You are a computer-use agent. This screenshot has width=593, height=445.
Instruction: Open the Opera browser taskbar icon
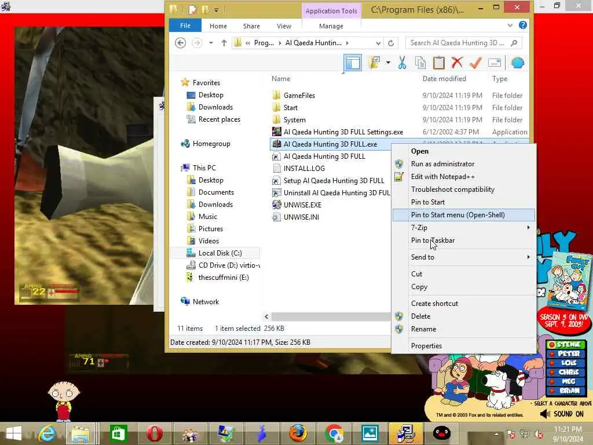tap(154, 433)
